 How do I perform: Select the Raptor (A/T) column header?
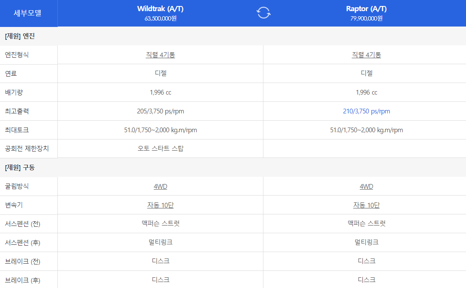click(x=367, y=9)
